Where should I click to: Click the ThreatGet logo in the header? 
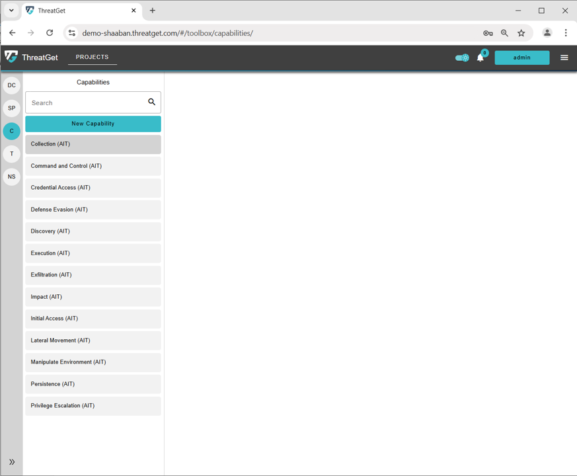coord(31,57)
